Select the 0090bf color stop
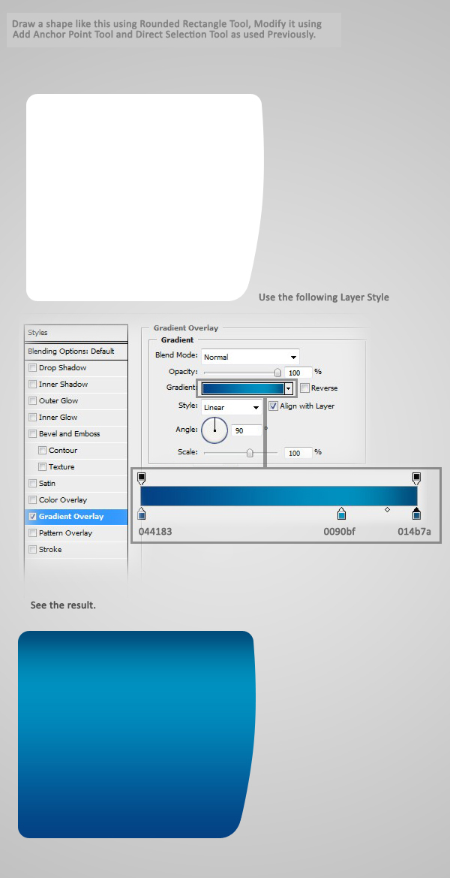The width and height of the screenshot is (450, 878). pyautogui.click(x=341, y=514)
